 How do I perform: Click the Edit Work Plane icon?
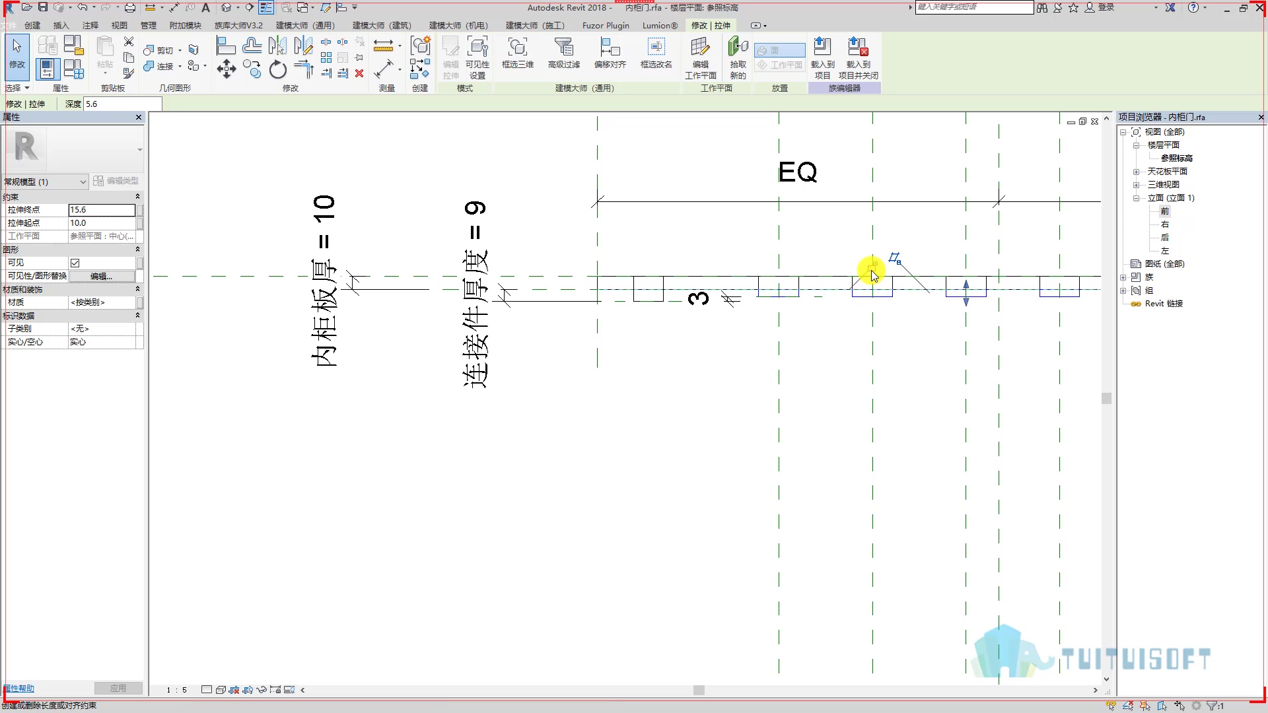700,57
